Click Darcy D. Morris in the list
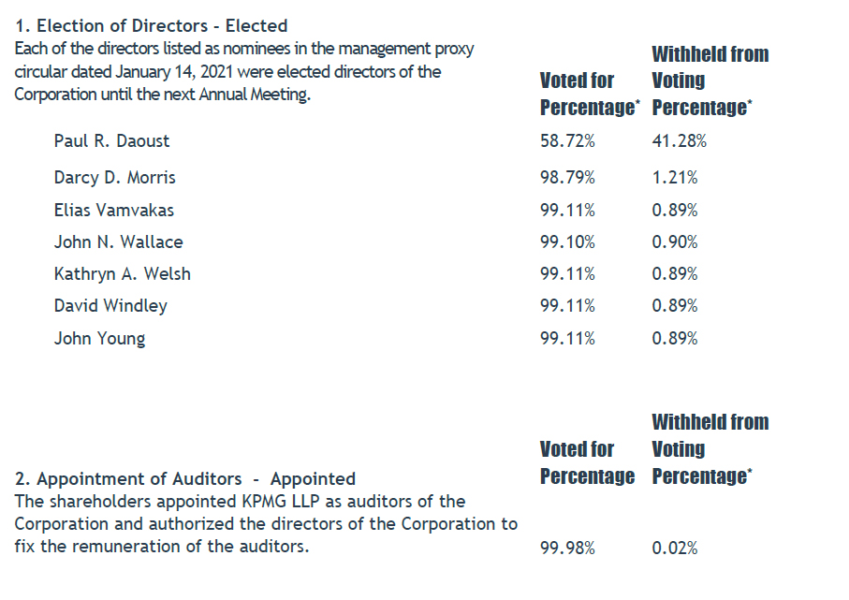The height and width of the screenshot is (600, 849). (115, 178)
